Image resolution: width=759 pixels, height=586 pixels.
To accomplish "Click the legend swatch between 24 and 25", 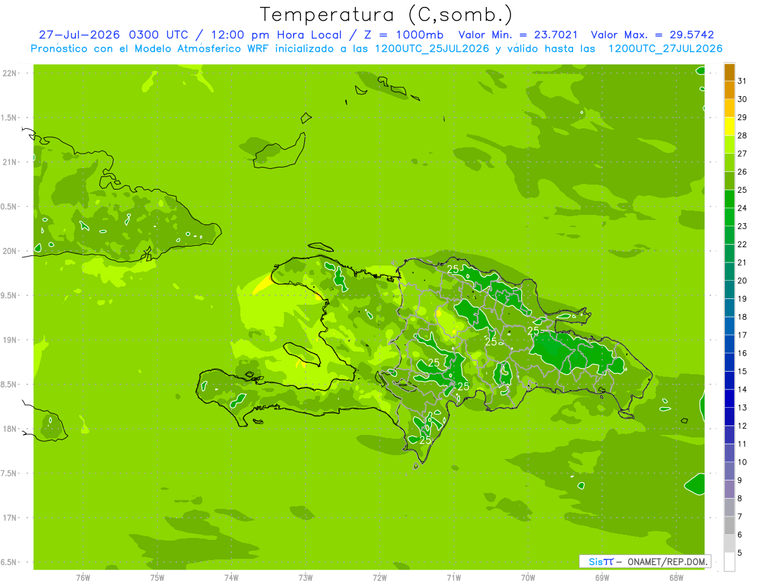I will click(729, 199).
